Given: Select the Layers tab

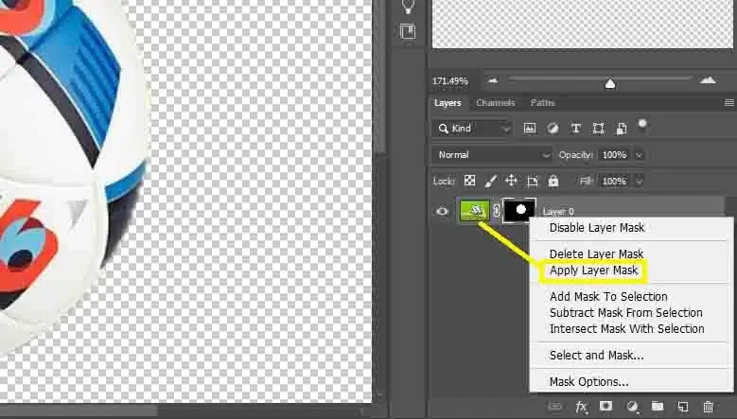Looking at the screenshot, I should click(447, 103).
